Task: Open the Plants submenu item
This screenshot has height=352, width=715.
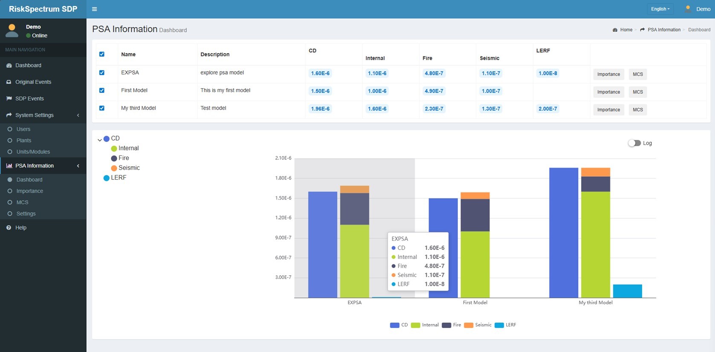Action: (23, 140)
